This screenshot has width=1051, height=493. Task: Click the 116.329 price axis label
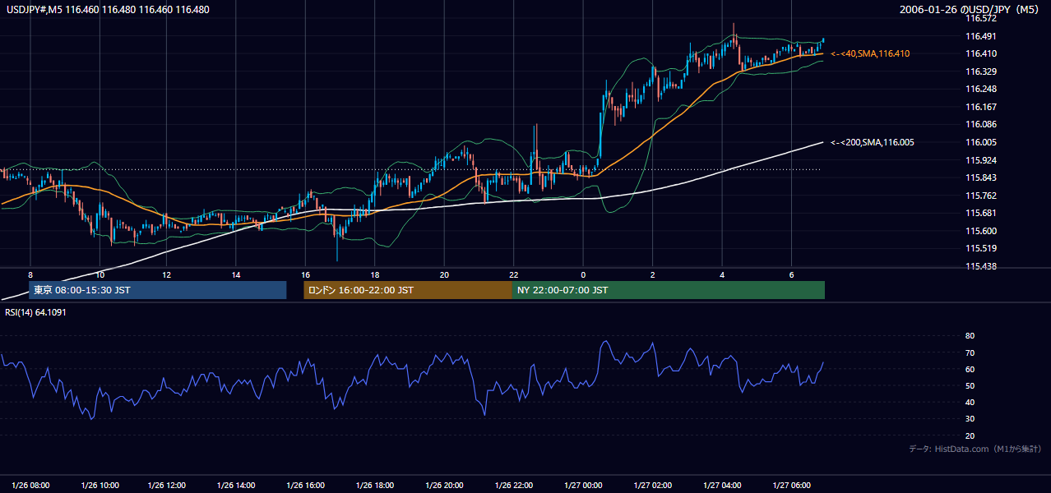[x=979, y=71]
